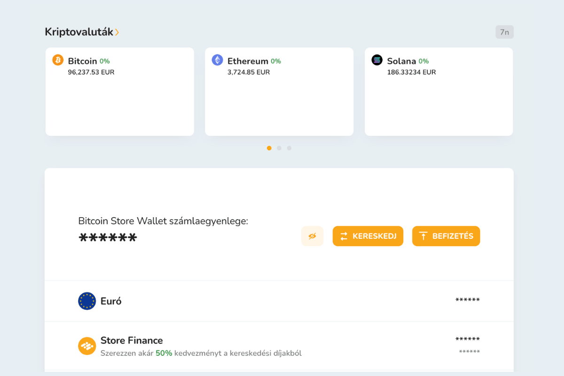Click the BEFIZETÉS deposit button
The width and height of the screenshot is (564, 376).
pyautogui.click(x=446, y=236)
